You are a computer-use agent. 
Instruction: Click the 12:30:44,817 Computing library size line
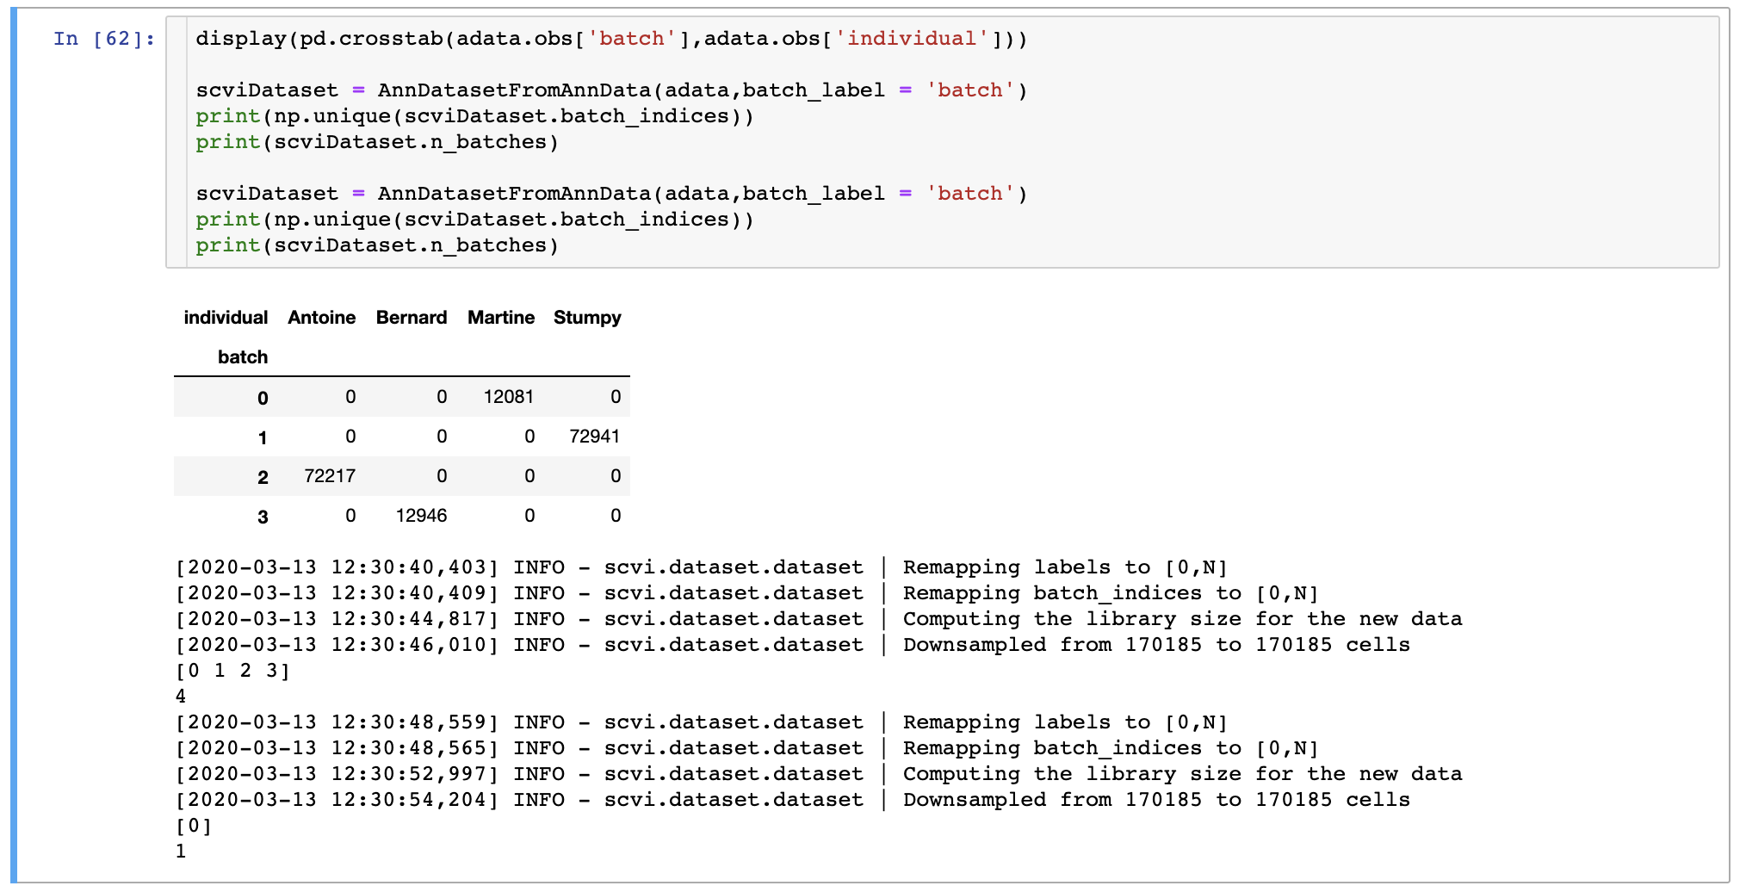click(819, 619)
